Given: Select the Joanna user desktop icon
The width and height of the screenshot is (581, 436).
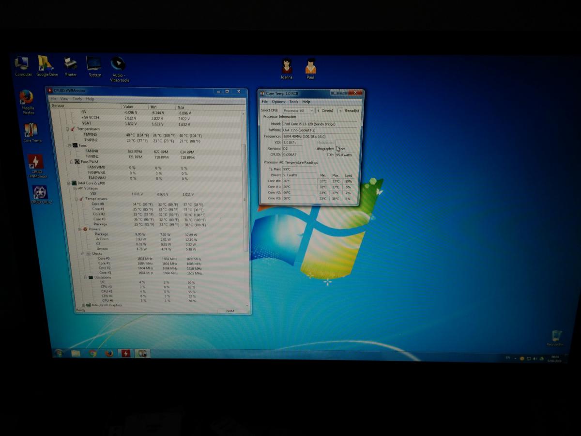Looking at the screenshot, I should [287, 69].
